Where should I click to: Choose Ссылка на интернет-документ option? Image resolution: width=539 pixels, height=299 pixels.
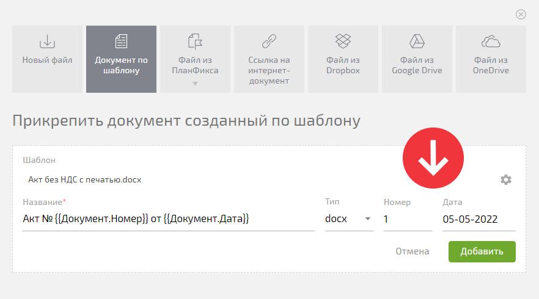pyautogui.click(x=269, y=59)
